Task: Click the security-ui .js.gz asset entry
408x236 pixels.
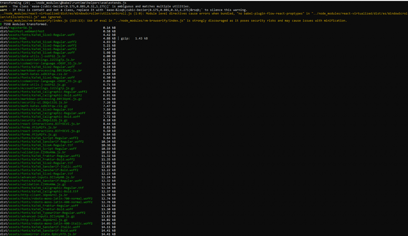Action: tap(34, 120)
